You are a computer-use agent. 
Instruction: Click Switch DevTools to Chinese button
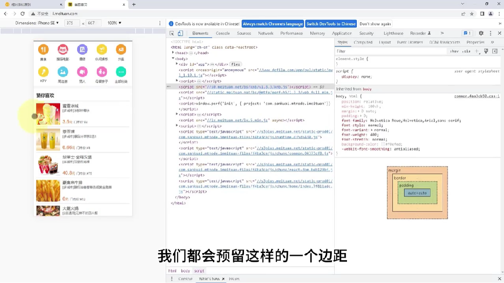coord(331,24)
